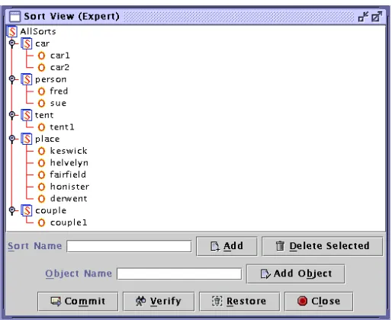Click the window icon in the title bar

[x=14, y=17]
